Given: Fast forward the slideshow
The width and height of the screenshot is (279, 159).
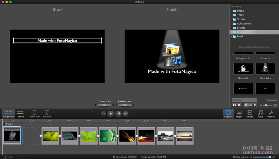Looking at the screenshot, I should (x=126, y=114).
